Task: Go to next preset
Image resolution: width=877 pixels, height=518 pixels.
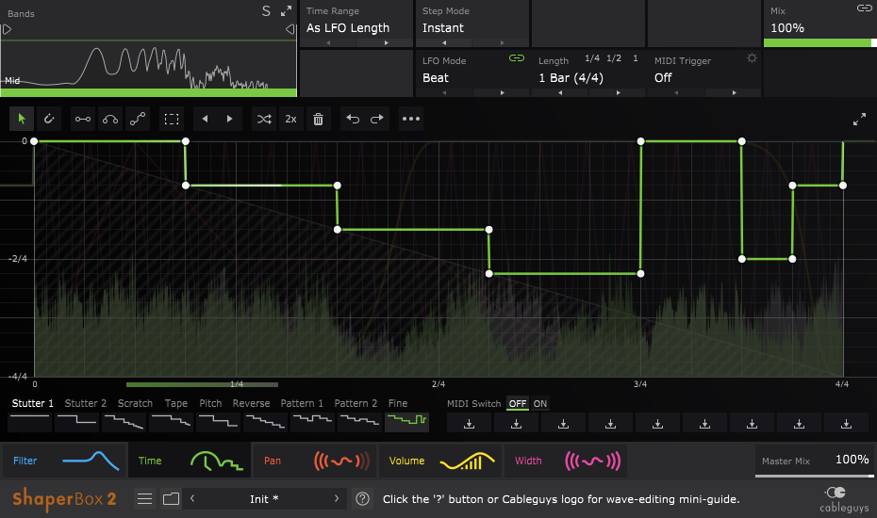Action: click(337, 498)
